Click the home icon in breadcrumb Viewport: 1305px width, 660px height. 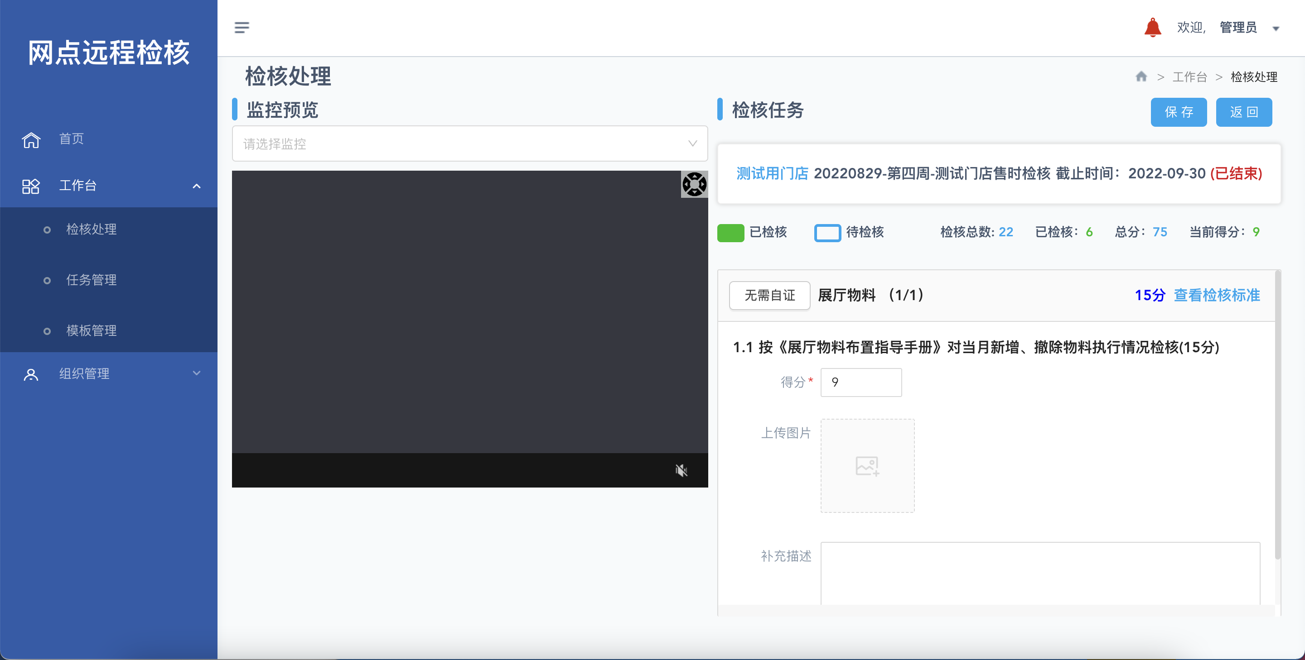click(1141, 77)
